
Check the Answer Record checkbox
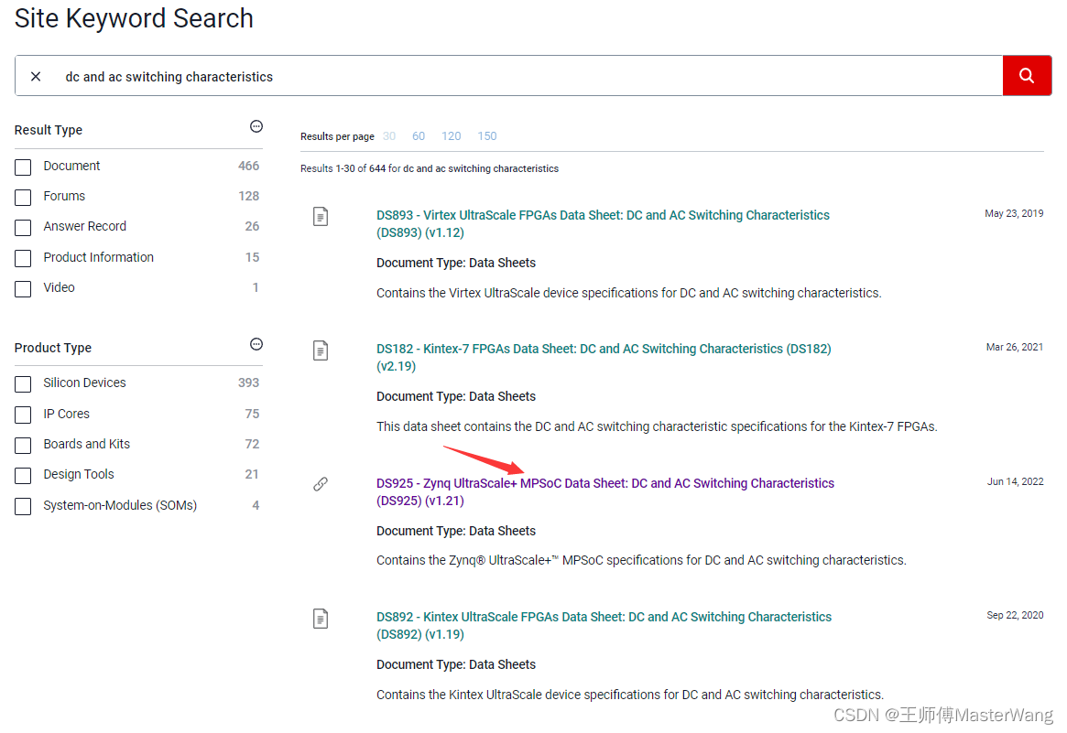(x=23, y=228)
